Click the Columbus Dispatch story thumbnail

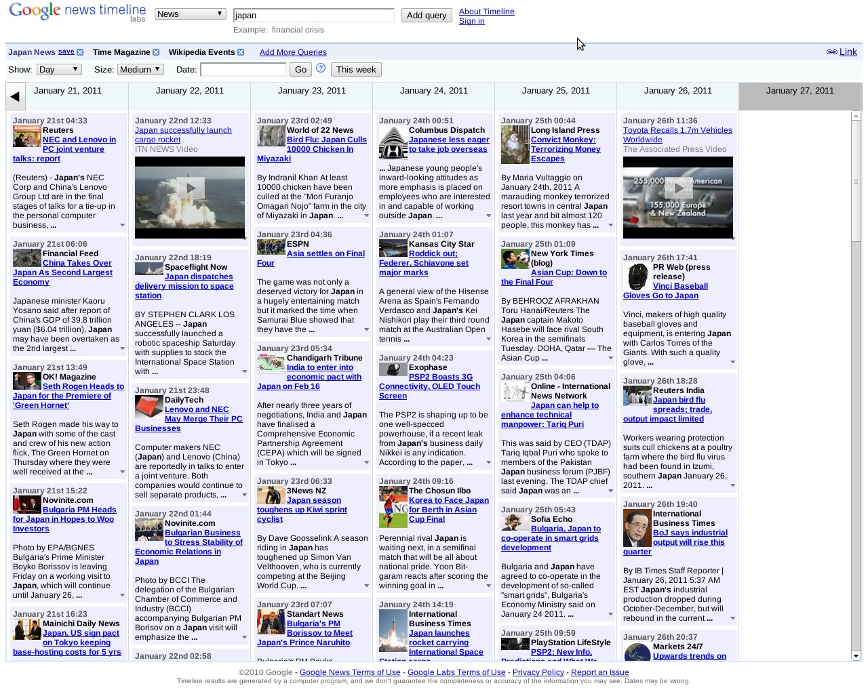(x=393, y=142)
